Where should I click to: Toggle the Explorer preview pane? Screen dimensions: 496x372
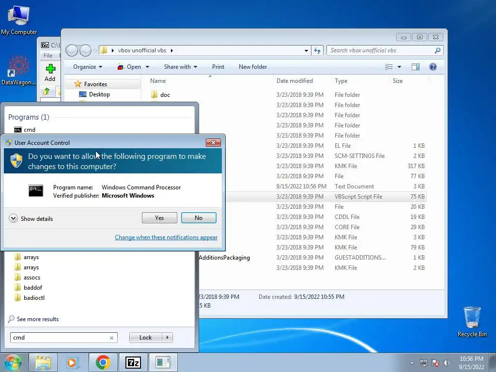pos(415,67)
